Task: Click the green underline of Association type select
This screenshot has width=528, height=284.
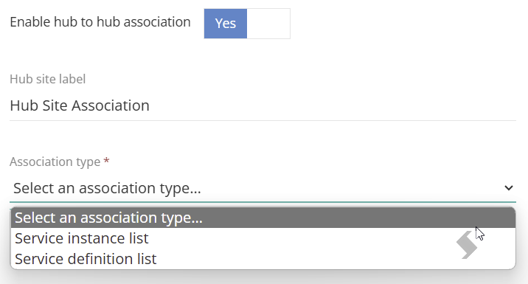Action: (263, 202)
